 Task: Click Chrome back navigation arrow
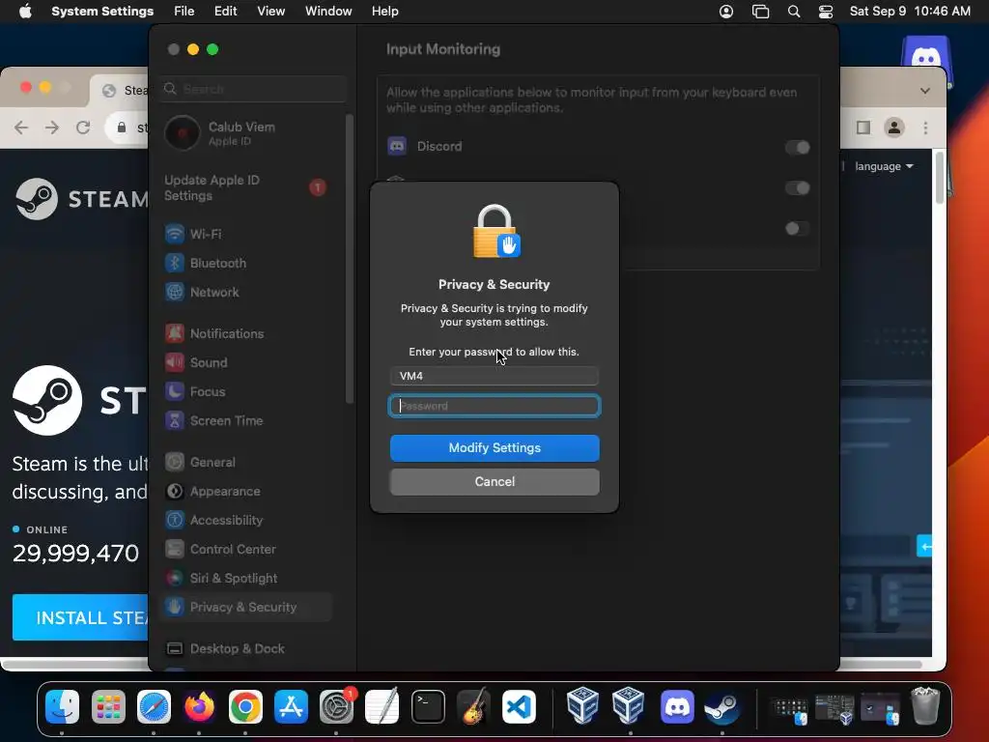coord(21,128)
